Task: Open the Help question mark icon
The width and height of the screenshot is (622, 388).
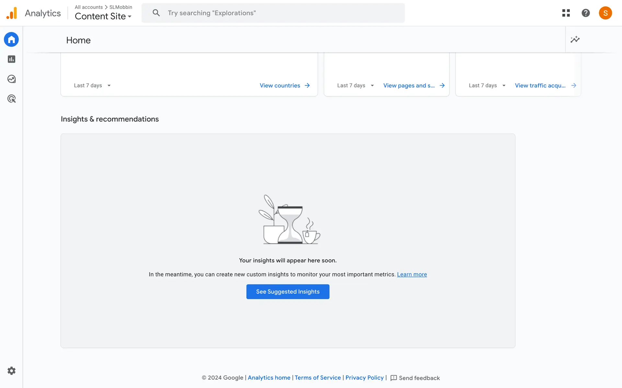Action: click(585, 13)
